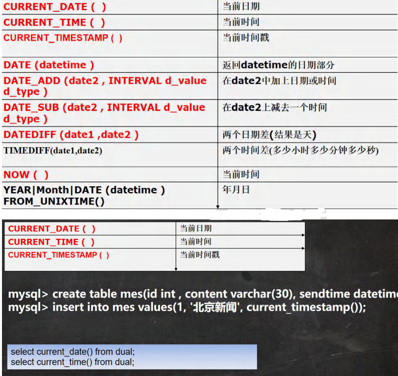This screenshot has height=376, width=398.
Task: Click CURRENT_TIMESTAMP ( ) in the top table
Action: click(x=63, y=38)
